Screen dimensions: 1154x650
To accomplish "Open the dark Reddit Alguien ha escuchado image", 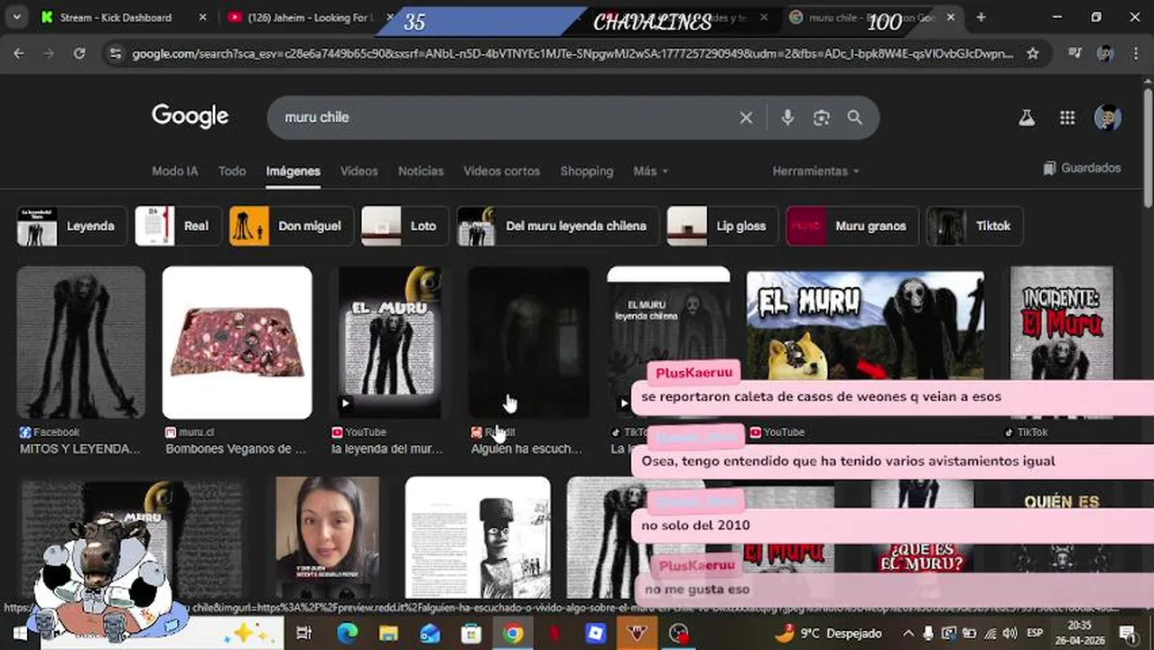I will (x=529, y=342).
